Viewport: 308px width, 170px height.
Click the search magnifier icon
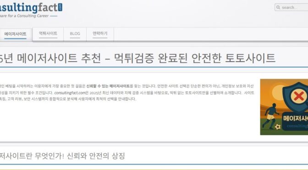click(278, 7)
